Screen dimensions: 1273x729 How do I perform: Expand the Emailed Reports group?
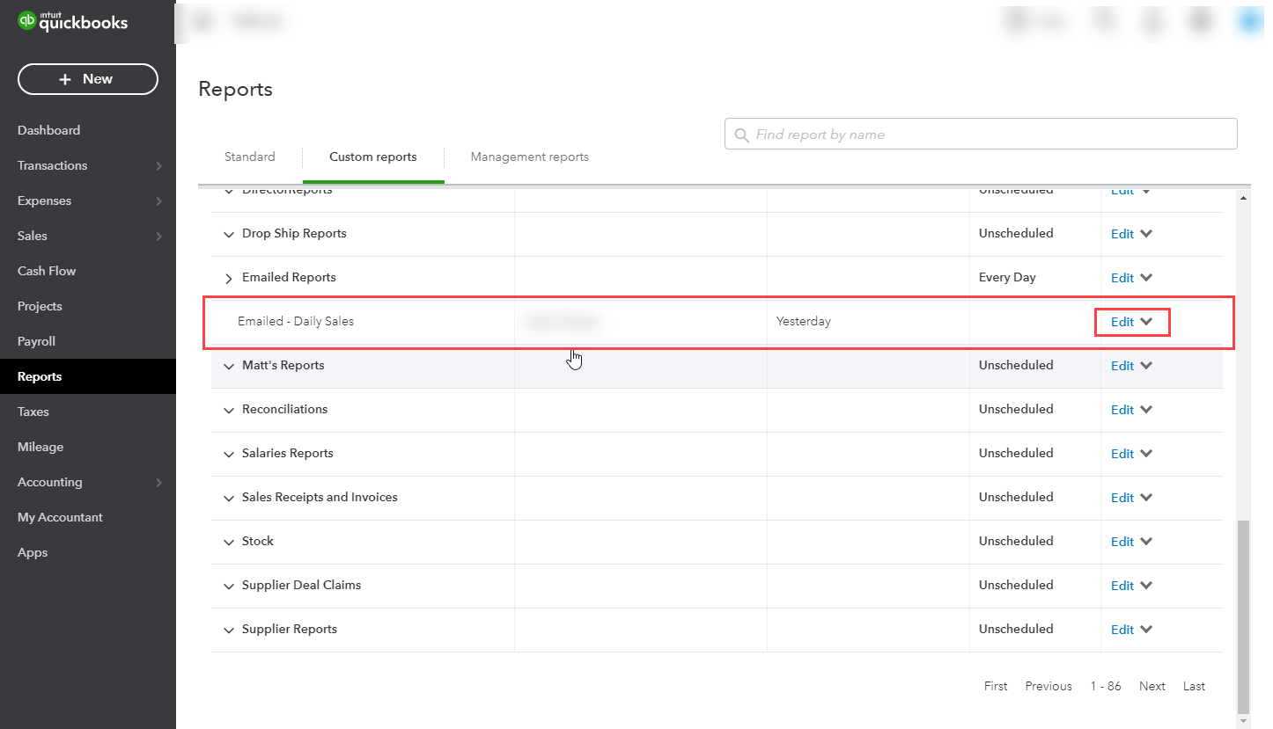[228, 277]
